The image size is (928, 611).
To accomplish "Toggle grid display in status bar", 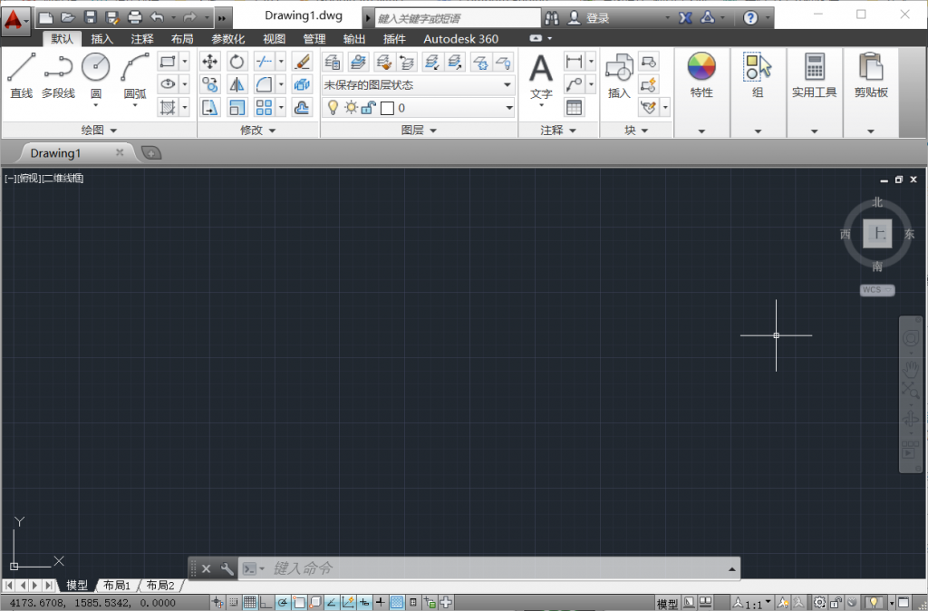I will (250, 603).
